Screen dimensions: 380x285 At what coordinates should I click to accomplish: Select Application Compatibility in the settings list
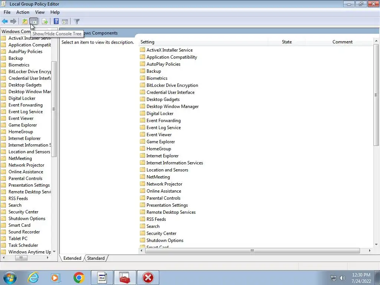tap(172, 57)
